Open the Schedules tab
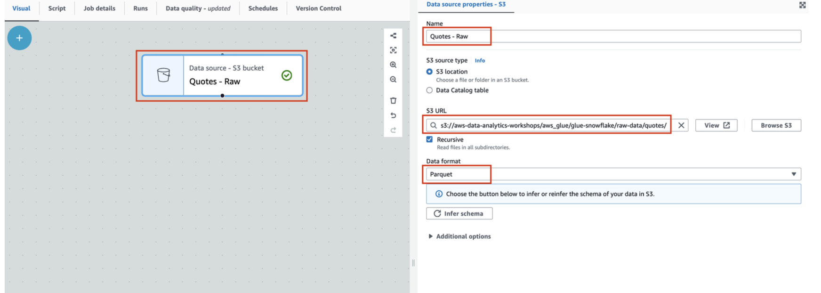 [x=263, y=8]
